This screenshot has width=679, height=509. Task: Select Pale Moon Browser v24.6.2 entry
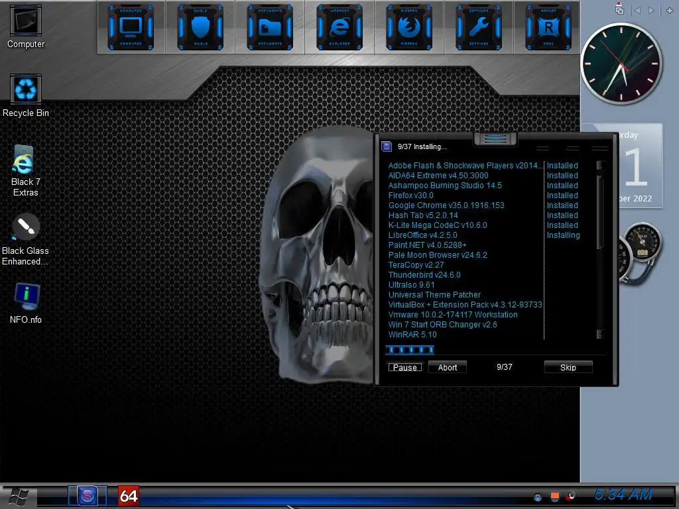438,255
